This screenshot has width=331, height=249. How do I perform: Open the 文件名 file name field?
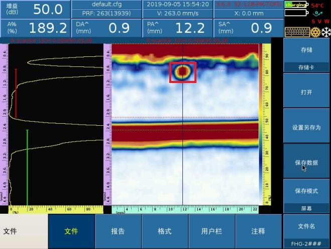306,231
